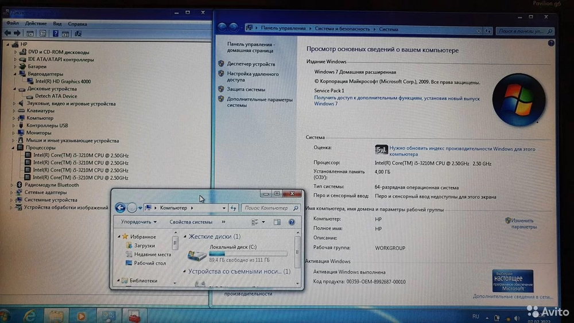Open Диспетчер устройств sidebar link
Image resolution: width=574 pixels, height=323 pixels.
pyautogui.click(x=251, y=64)
